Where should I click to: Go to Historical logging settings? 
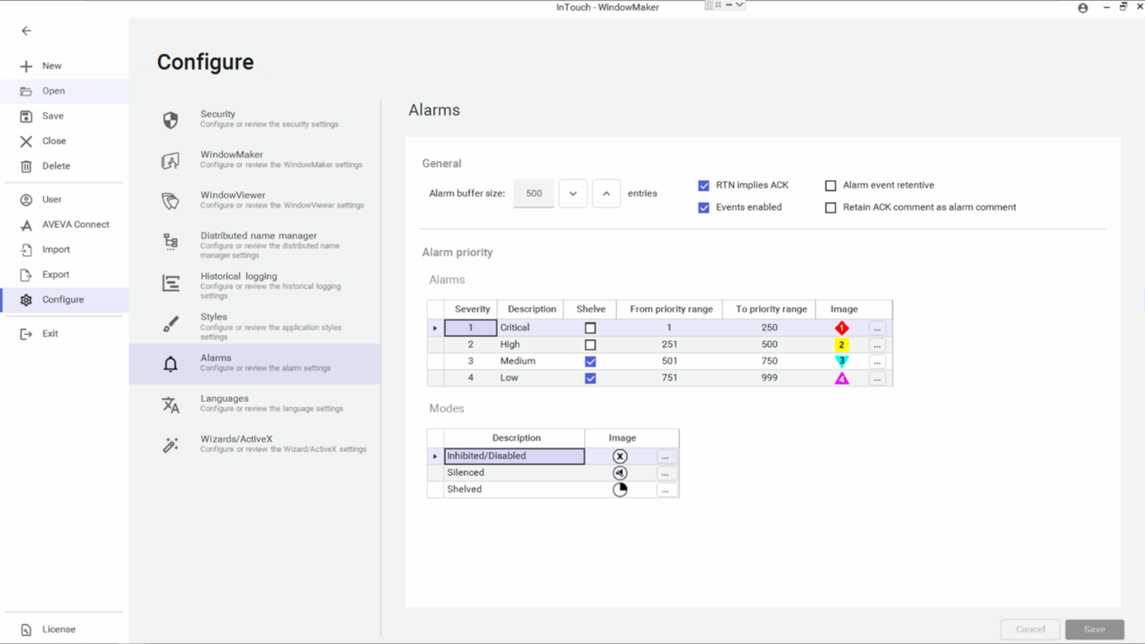coord(255,285)
